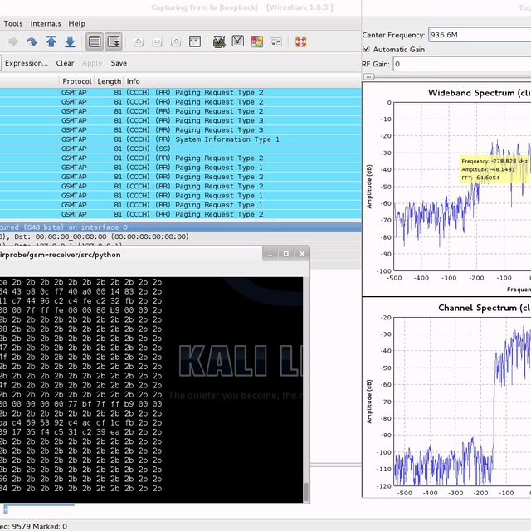The height and width of the screenshot is (531, 531).
Task: Click the Clear filter button
Action: coord(65,63)
